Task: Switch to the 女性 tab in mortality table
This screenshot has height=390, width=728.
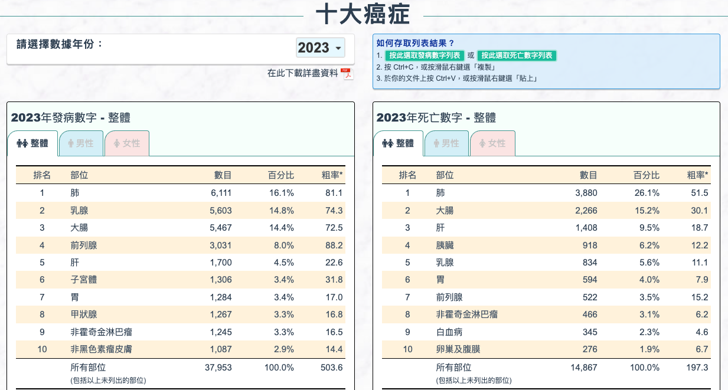Action: [492, 143]
